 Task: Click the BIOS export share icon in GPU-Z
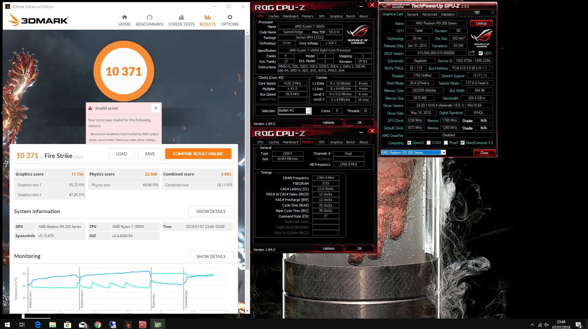(x=472, y=53)
